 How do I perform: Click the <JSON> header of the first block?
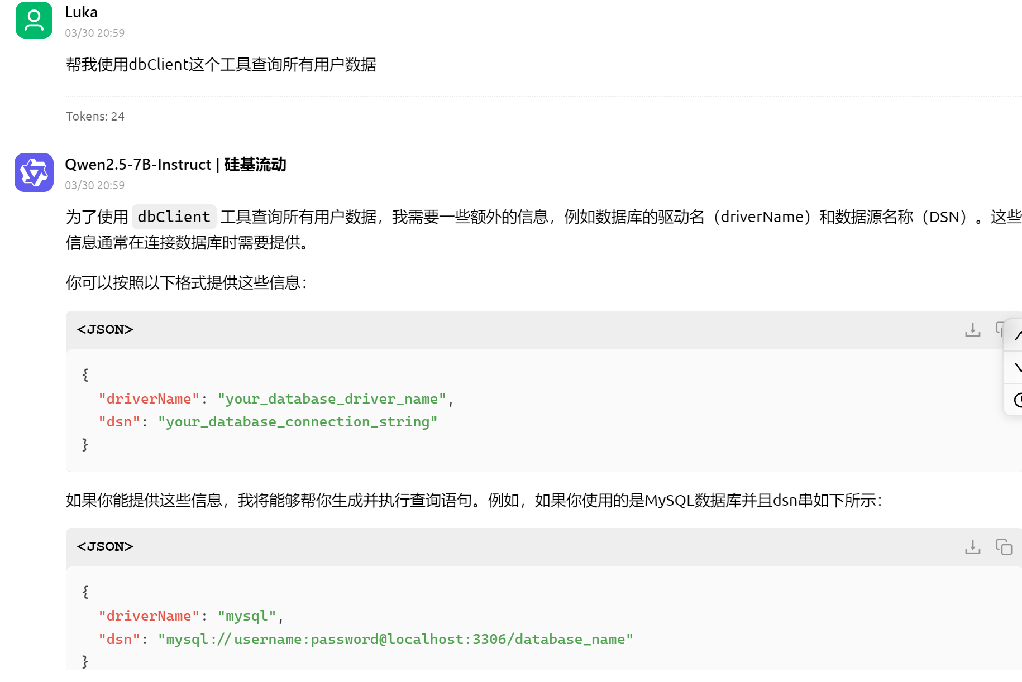(105, 330)
